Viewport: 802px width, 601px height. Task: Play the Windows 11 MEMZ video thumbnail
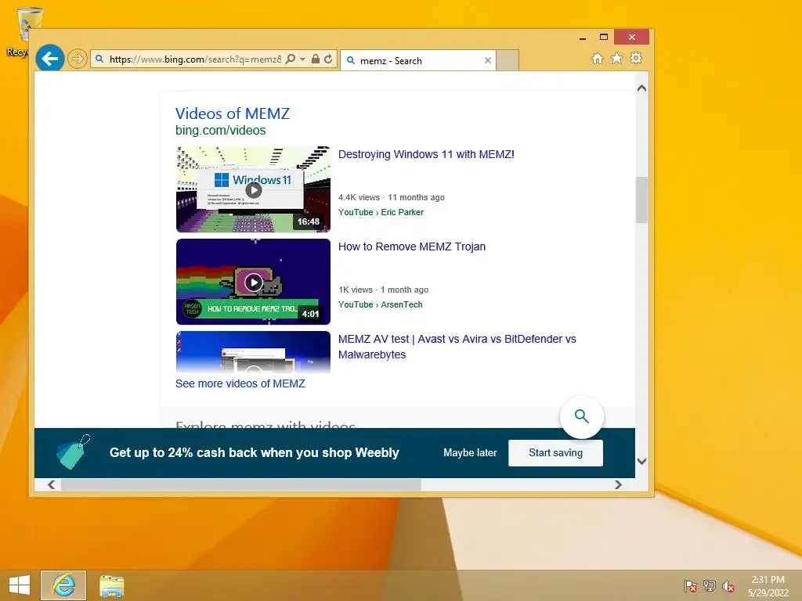point(253,189)
